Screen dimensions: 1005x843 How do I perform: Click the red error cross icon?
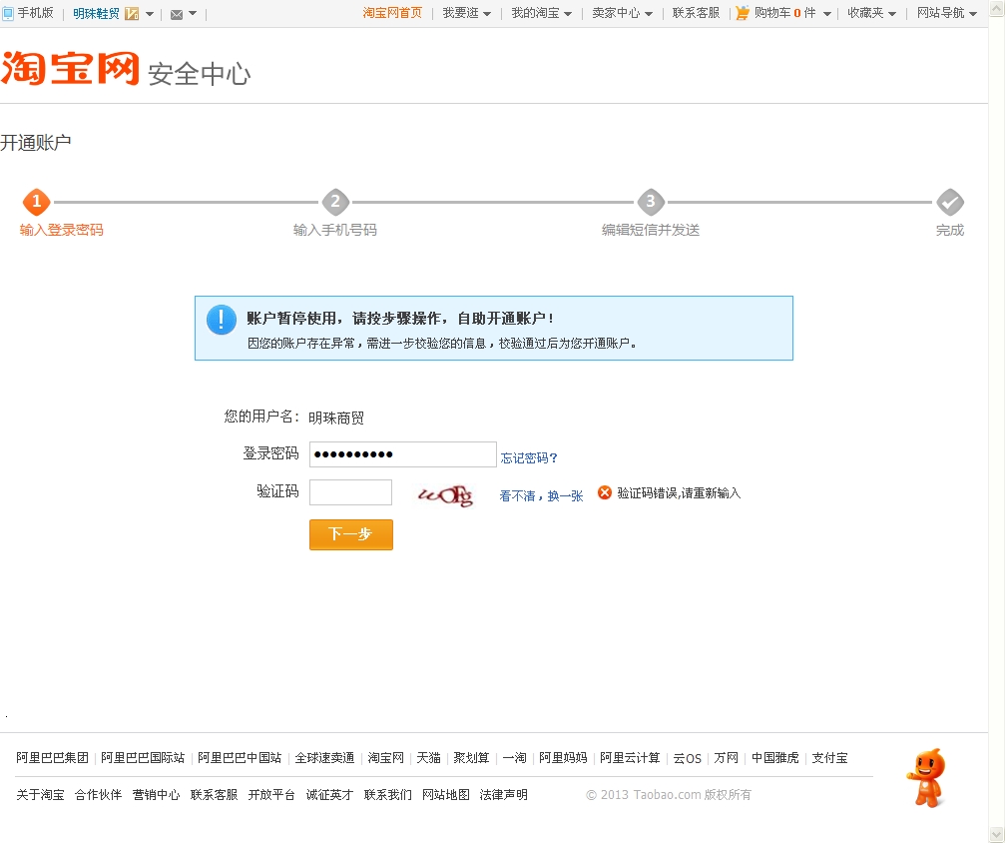click(605, 492)
